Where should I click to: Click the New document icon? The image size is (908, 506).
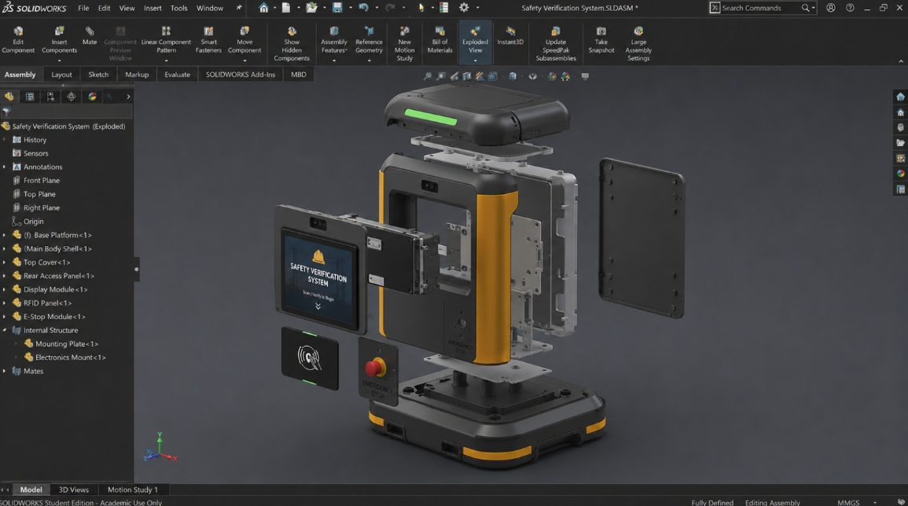286,8
